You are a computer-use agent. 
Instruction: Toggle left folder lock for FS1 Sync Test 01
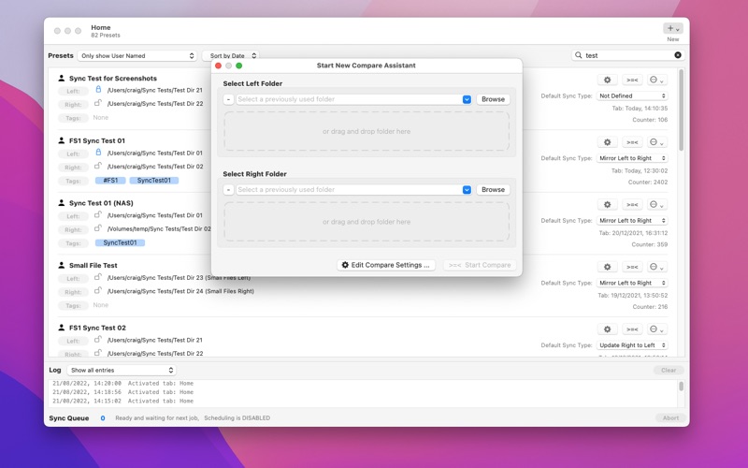click(x=98, y=153)
